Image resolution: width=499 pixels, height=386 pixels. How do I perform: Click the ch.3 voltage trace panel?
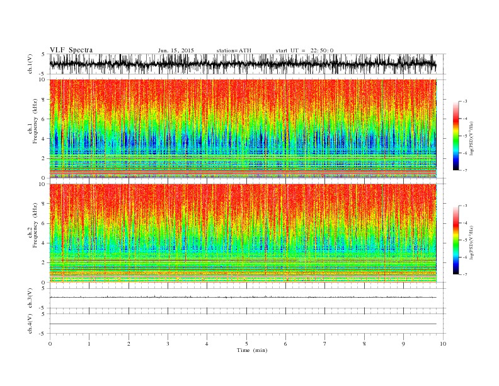[x=248, y=298]
